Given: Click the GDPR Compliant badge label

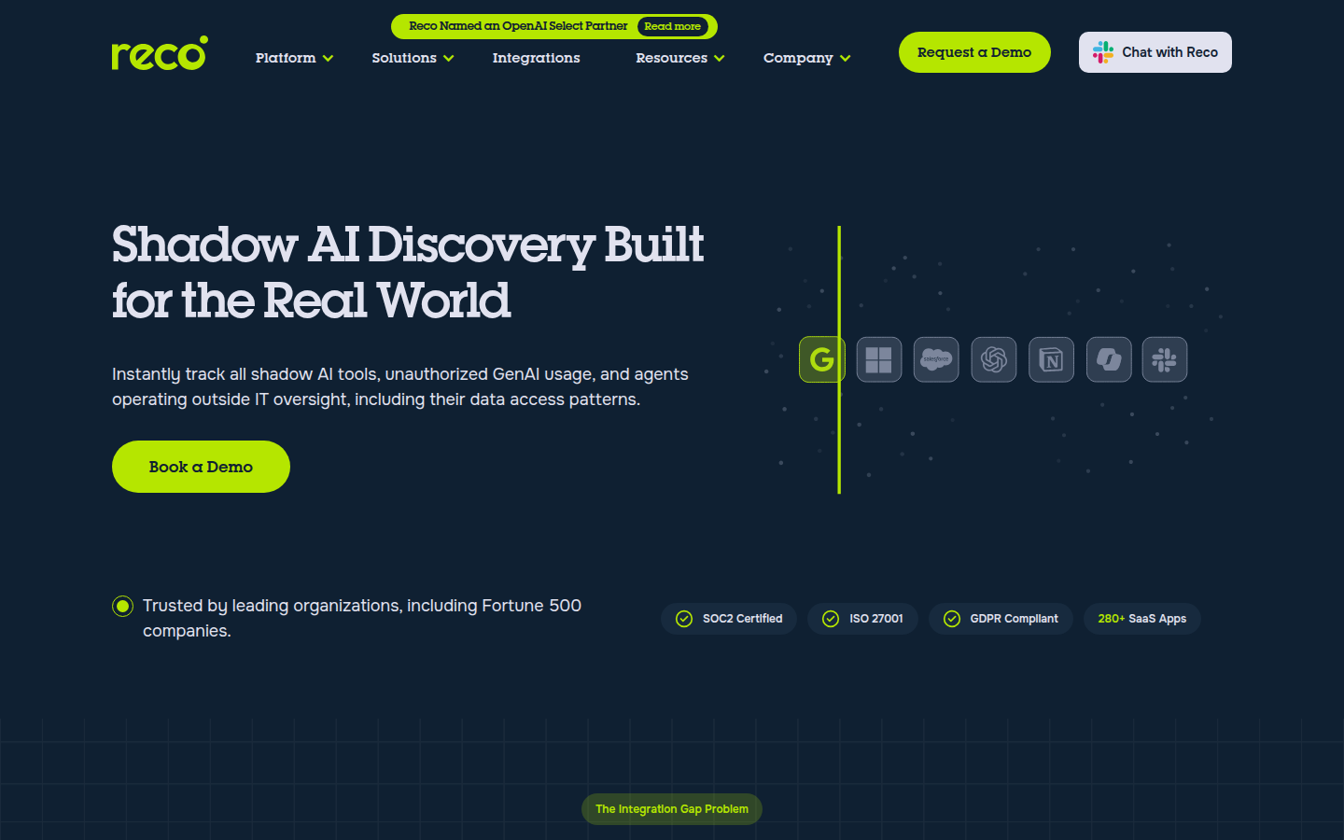Looking at the screenshot, I should (x=1015, y=619).
